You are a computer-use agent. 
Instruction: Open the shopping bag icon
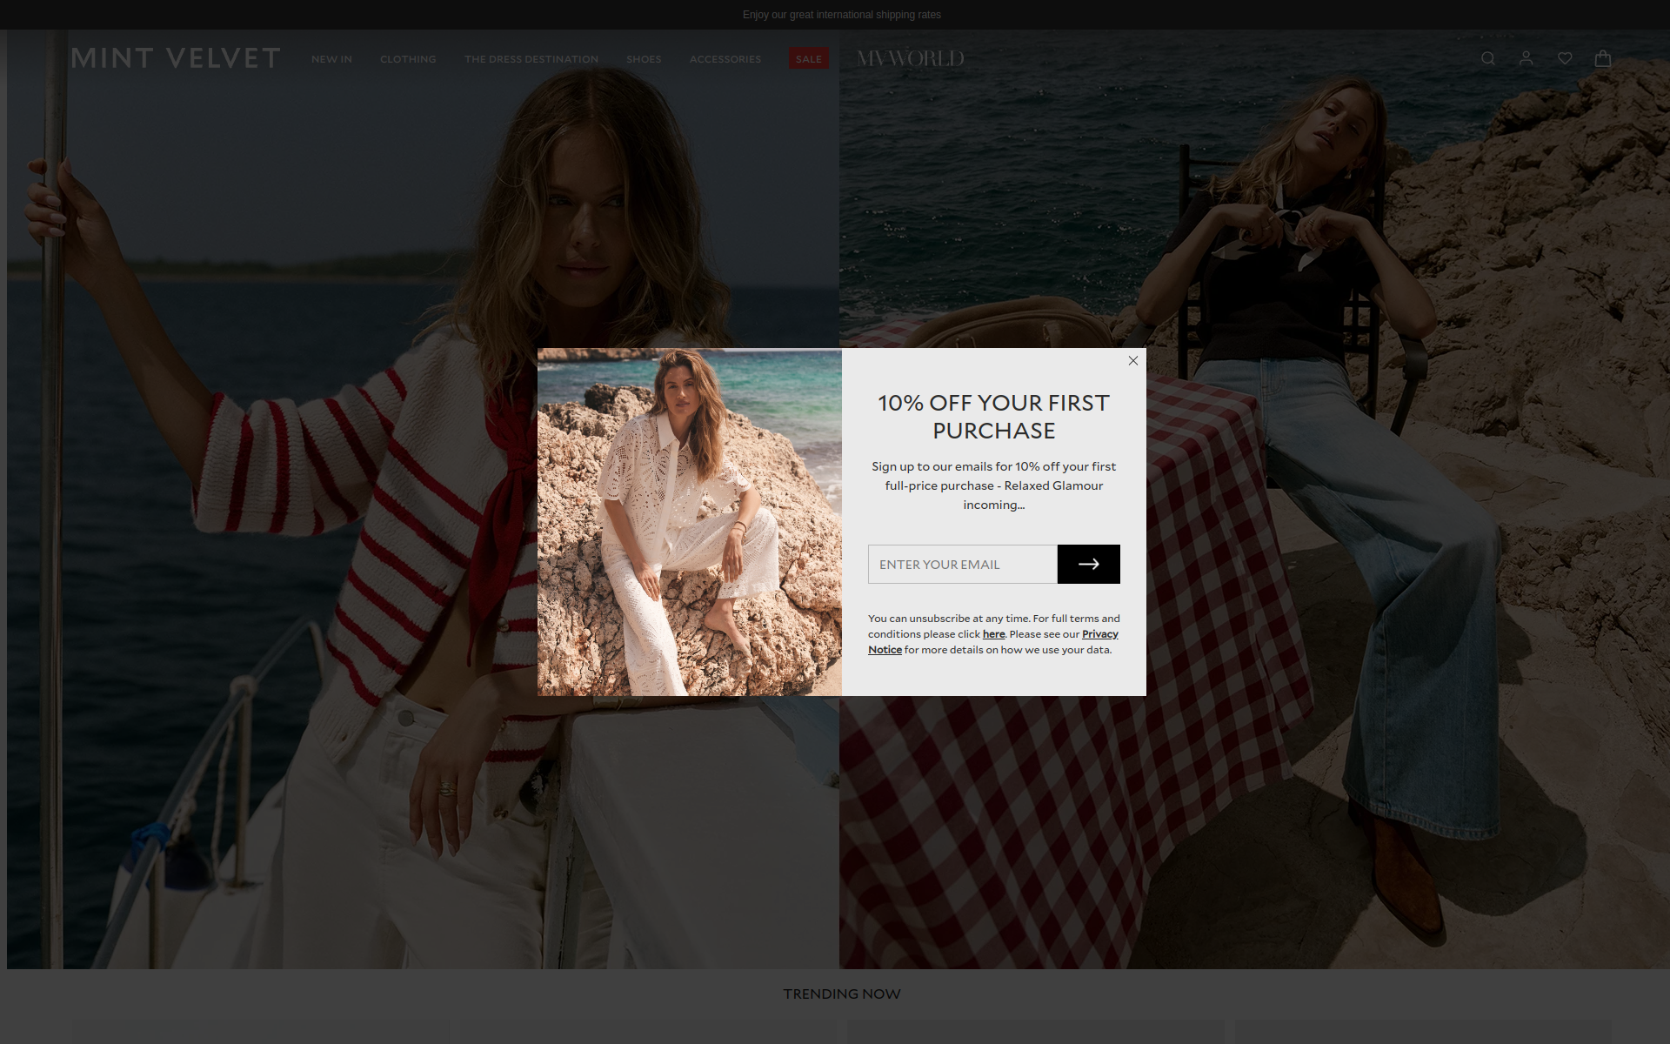(1603, 58)
